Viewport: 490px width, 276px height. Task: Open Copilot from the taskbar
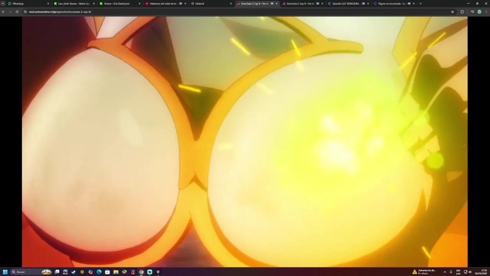coord(90,272)
